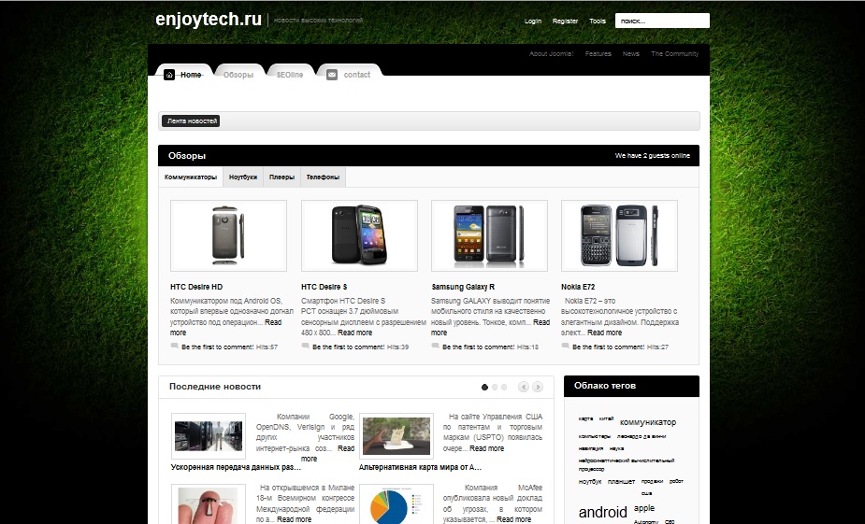Open the Обзоры navigation tab
Image resolution: width=865 pixels, height=524 pixels.
[x=238, y=75]
